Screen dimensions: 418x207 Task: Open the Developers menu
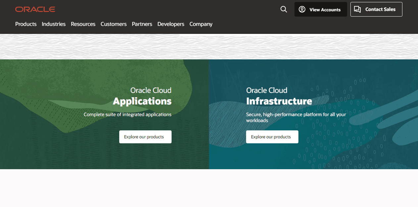[x=171, y=24]
